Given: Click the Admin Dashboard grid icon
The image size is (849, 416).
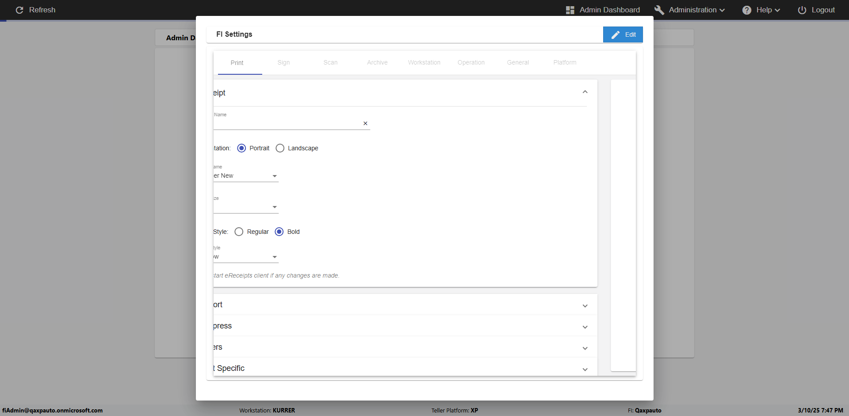Looking at the screenshot, I should 570,10.
